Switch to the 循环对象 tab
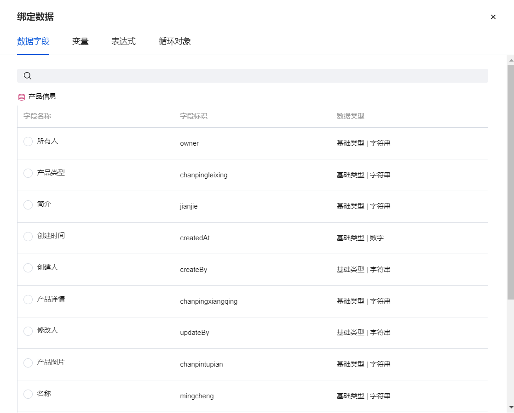The image size is (514, 413). (175, 41)
